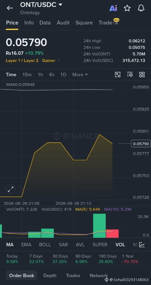Tap the +10.79% price change
Image resolution: width=151 pixels, height=285 pixels.
[34, 53]
